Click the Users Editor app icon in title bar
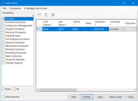Viewport: 138px width, 101px height. pyautogui.click(x=3, y=3)
